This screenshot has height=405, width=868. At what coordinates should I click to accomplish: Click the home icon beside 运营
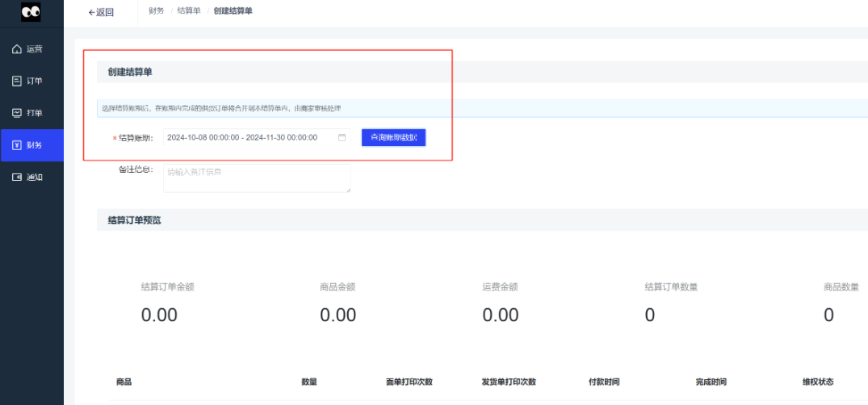point(16,49)
